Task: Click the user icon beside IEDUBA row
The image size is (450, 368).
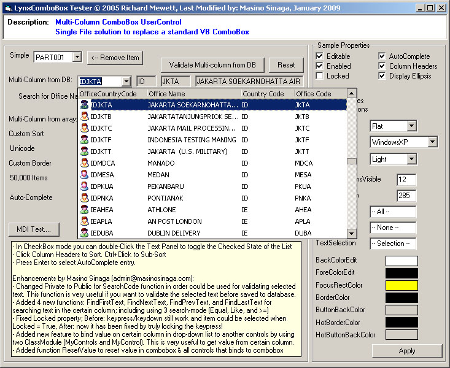Action: [85, 233]
